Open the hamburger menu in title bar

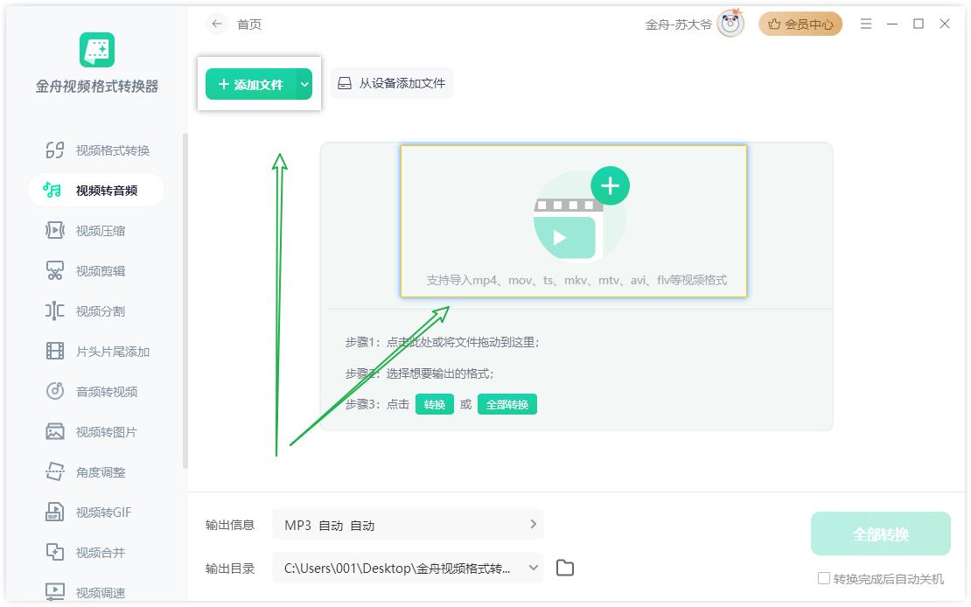(x=865, y=24)
